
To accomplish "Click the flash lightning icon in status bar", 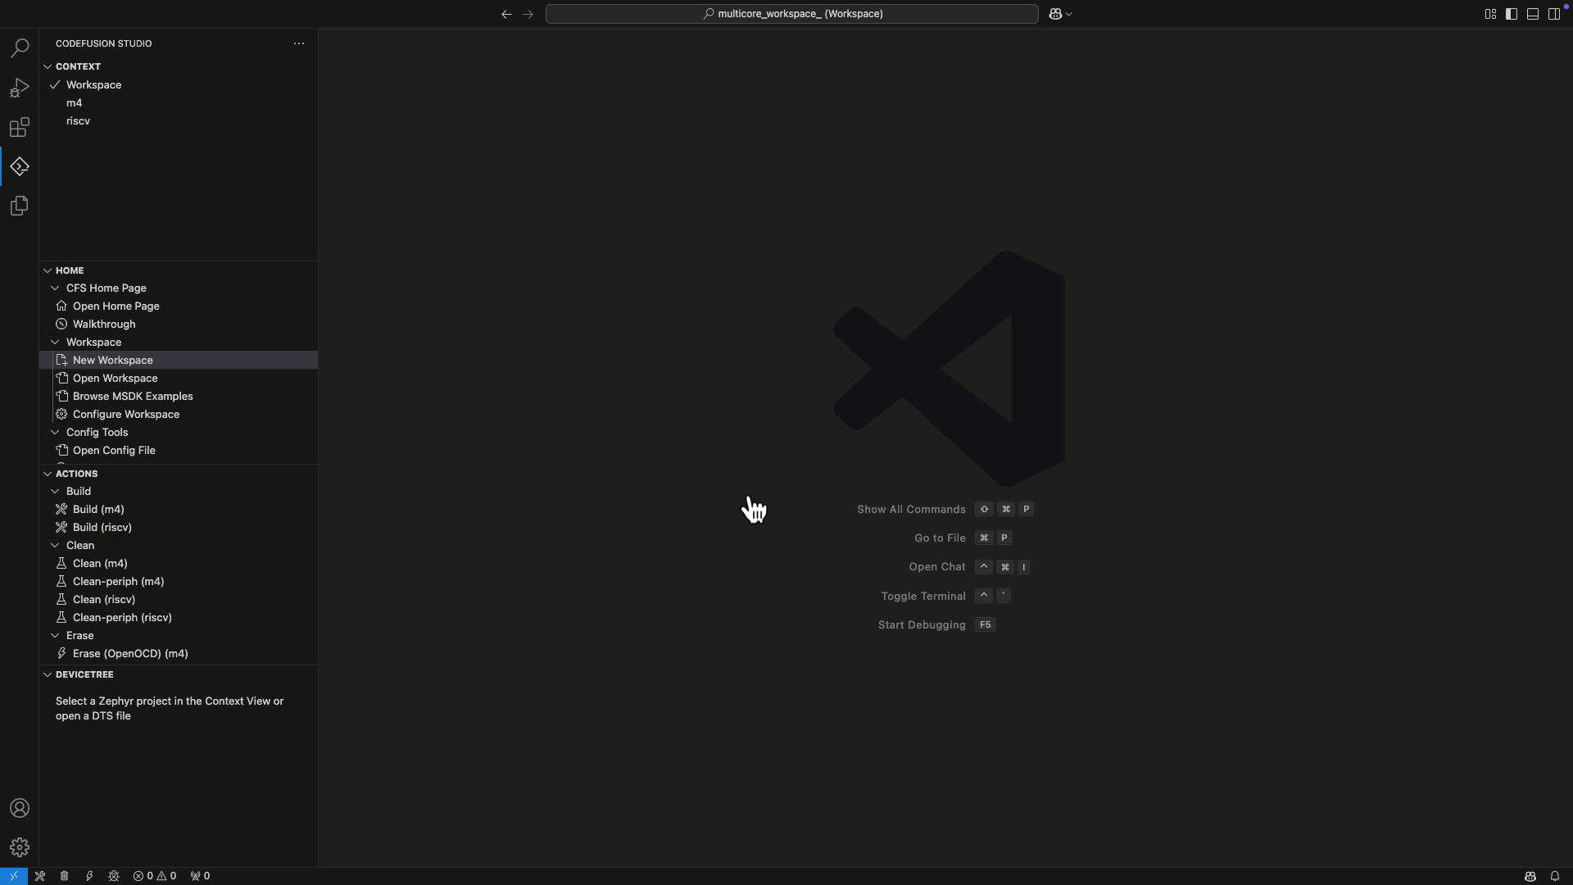I will click(89, 876).
